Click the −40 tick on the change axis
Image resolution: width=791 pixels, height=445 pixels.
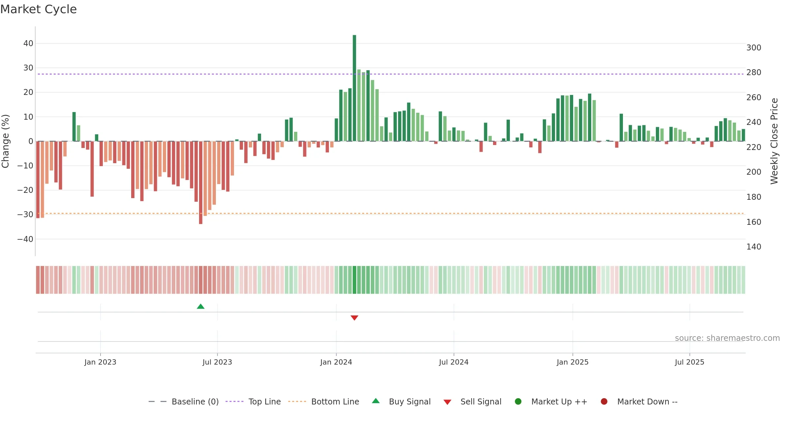coord(25,239)
